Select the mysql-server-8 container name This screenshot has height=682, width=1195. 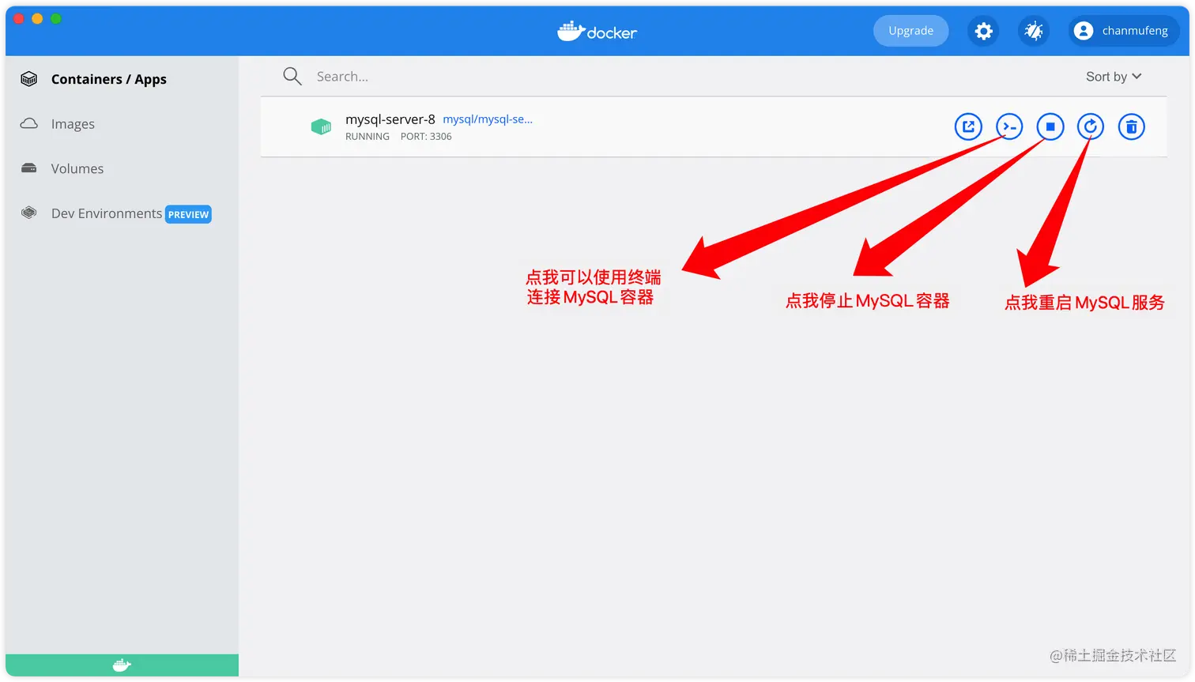(x=390, y=119)
